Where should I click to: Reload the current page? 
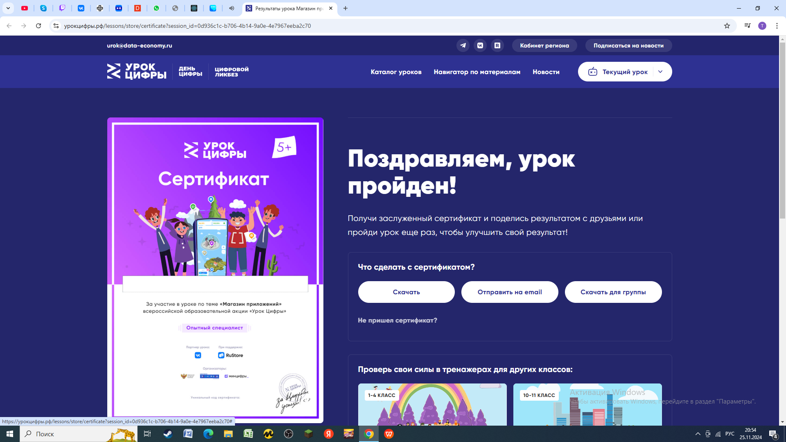click(38, 26)
